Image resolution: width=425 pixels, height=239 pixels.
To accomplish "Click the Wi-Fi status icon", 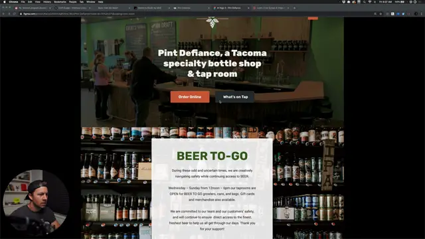I will [x=370, y=1].
